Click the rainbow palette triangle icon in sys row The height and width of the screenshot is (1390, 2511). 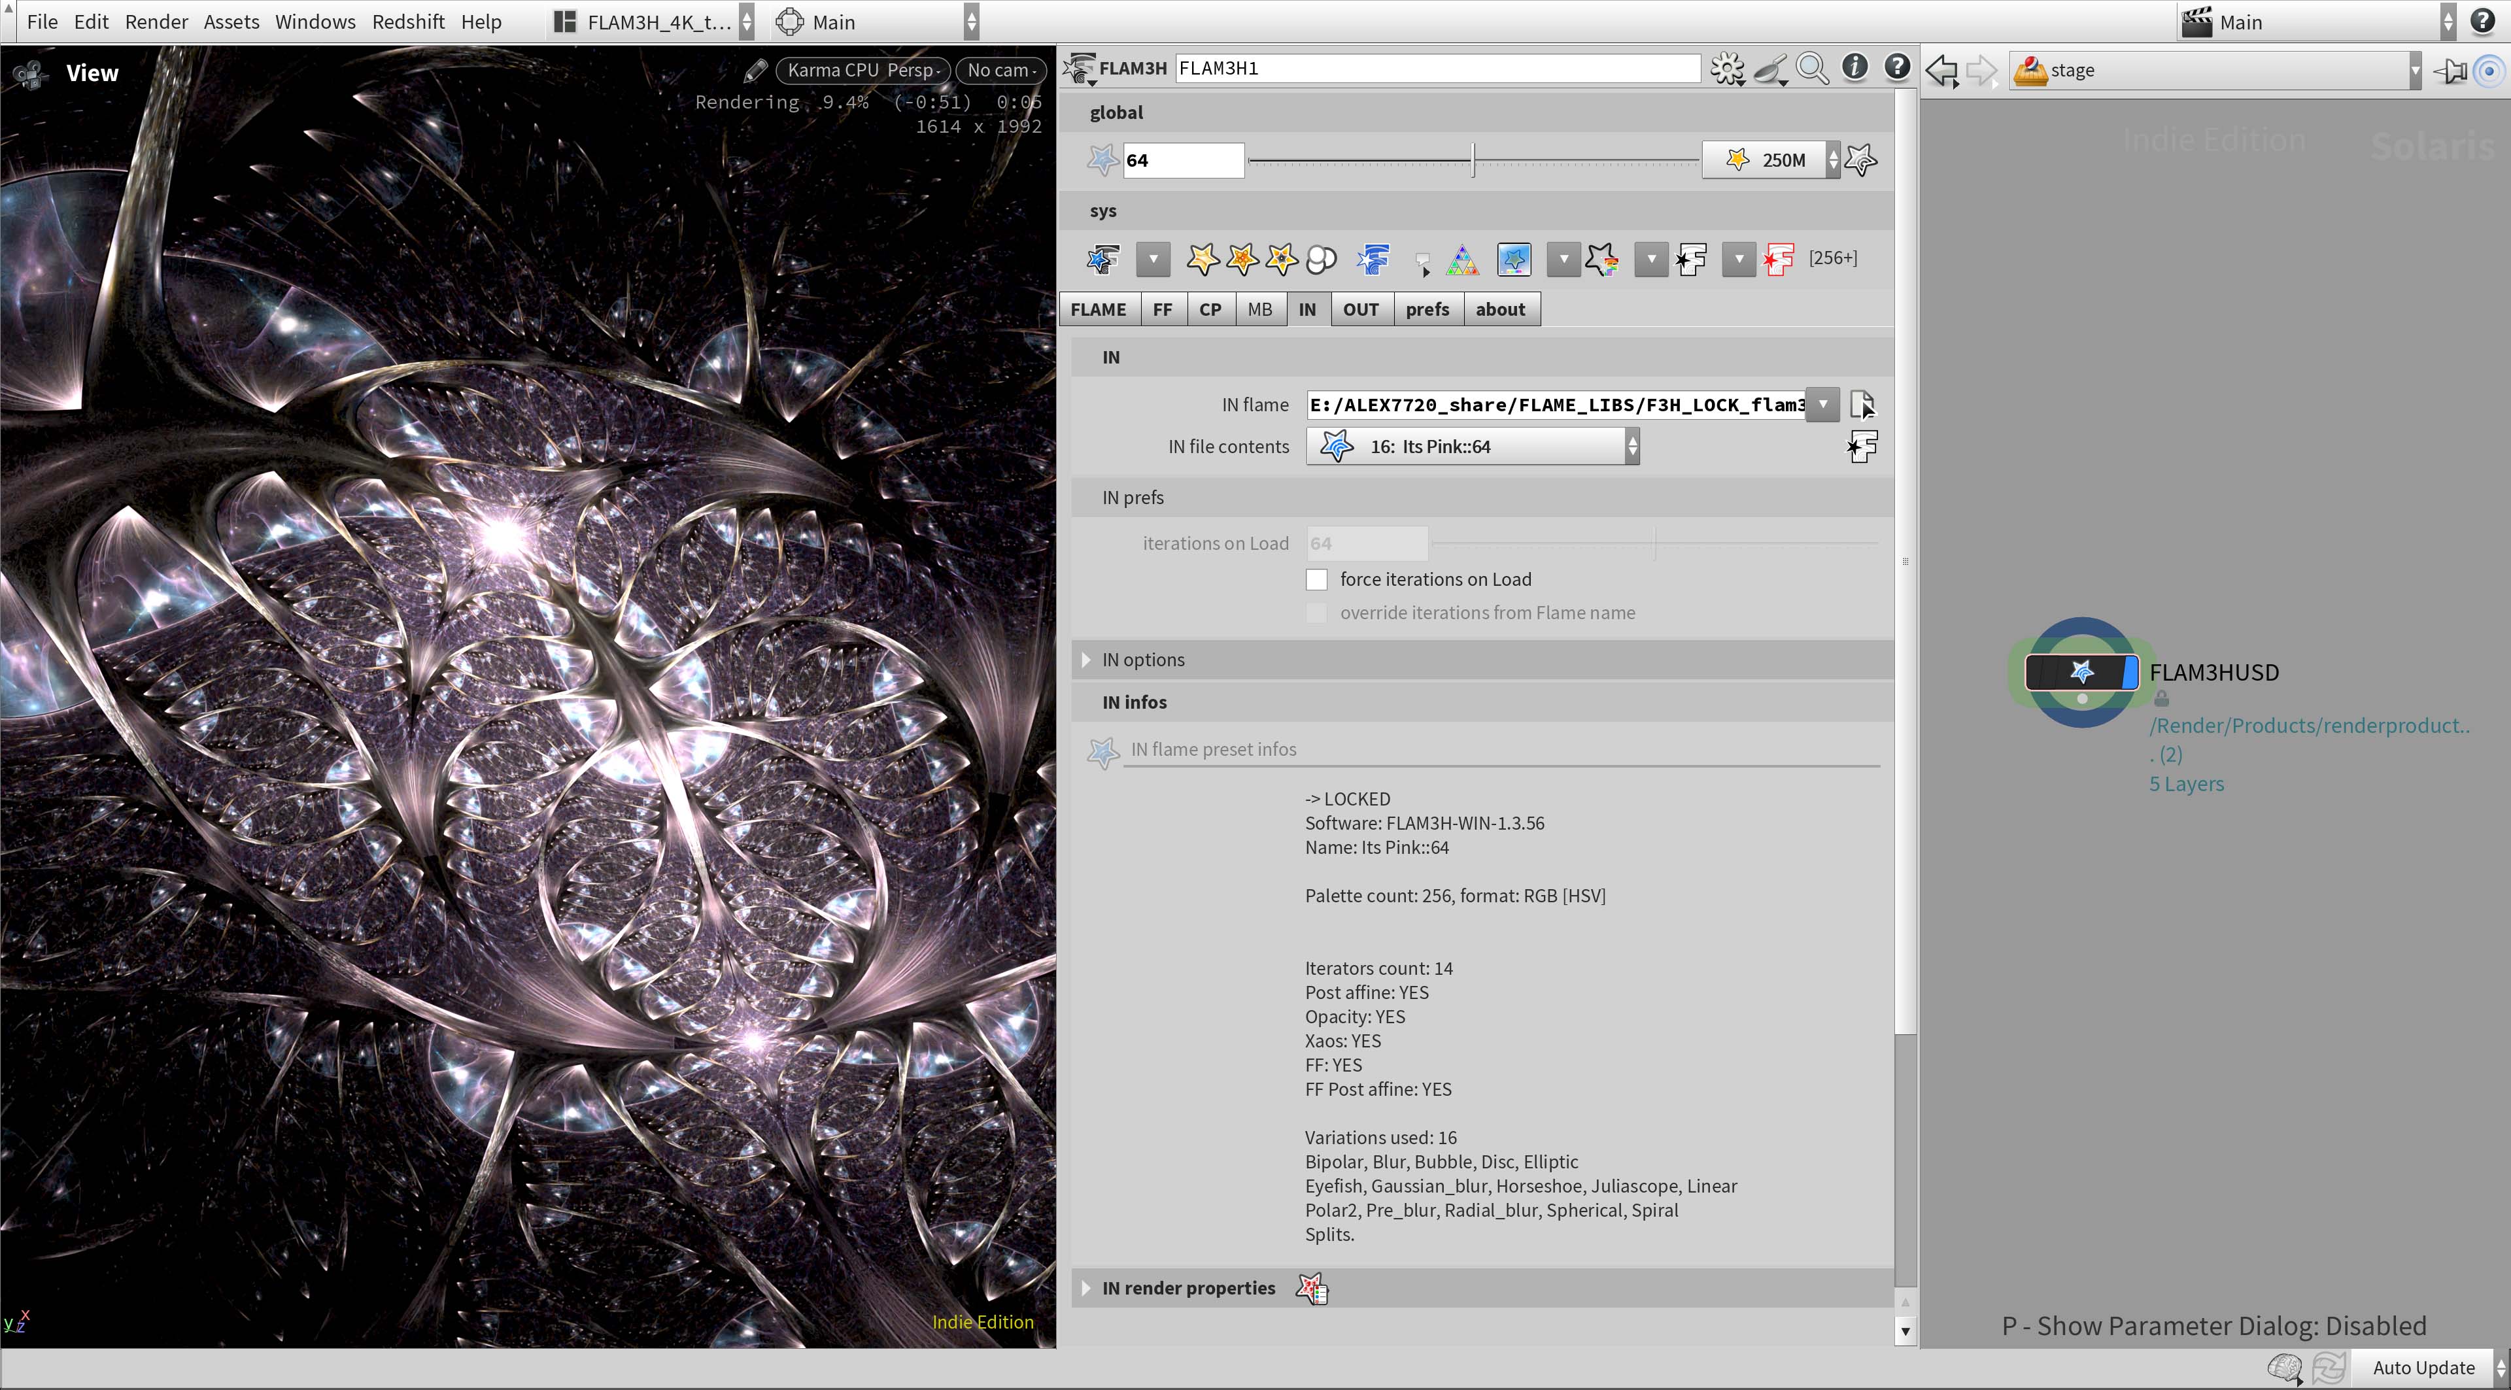click(1462, 260)
